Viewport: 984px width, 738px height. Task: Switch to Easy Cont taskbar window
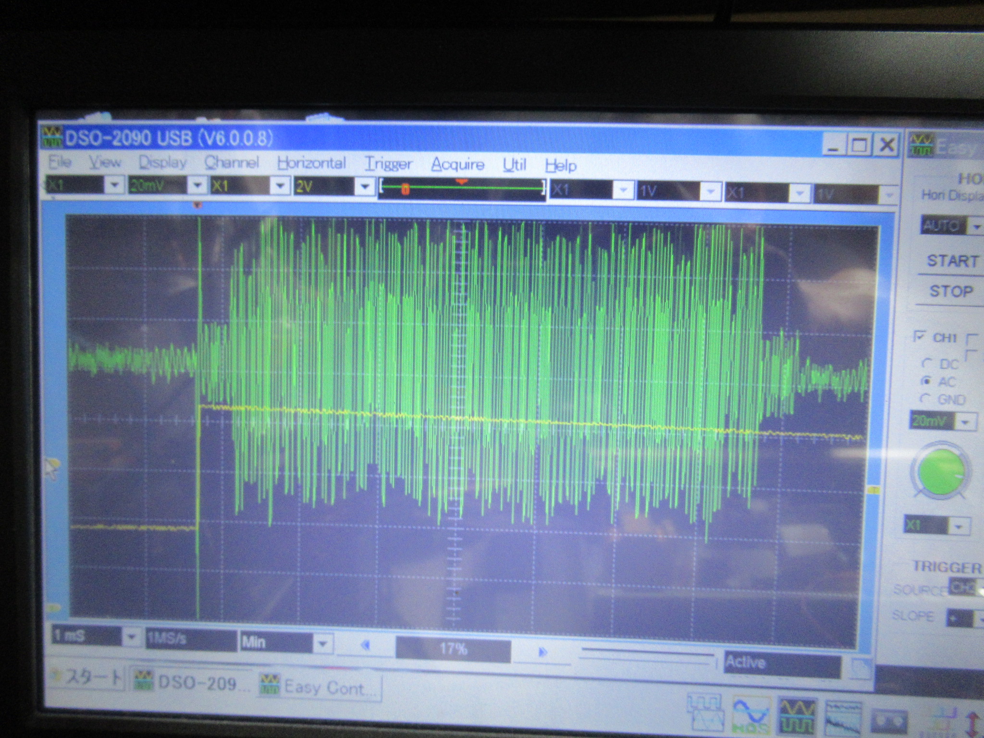[x=319, y=687]
